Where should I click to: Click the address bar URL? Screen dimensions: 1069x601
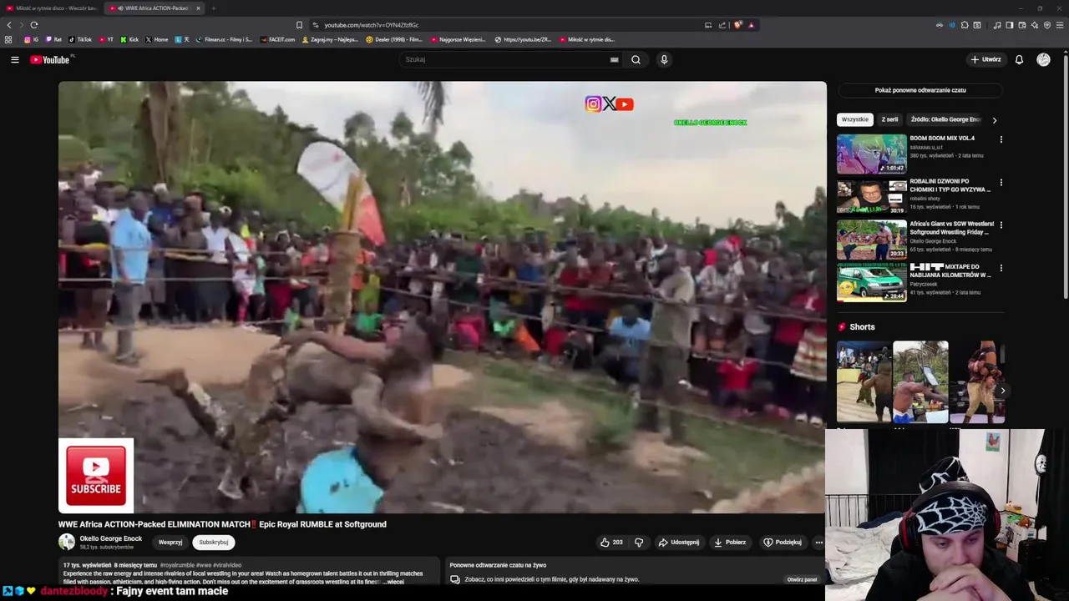[372, 25]
